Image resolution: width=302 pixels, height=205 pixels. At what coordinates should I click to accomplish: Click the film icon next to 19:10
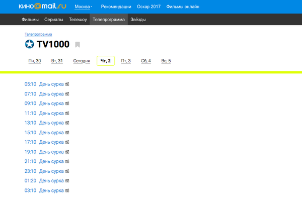click(x=67, y=152)
